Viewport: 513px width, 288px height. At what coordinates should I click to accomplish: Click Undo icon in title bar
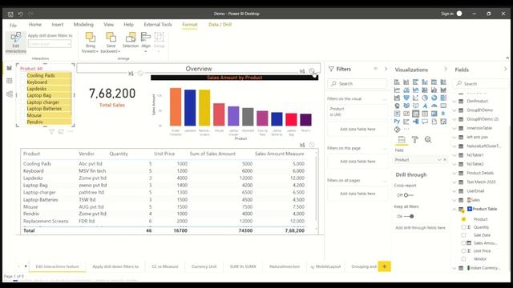pos(20,14)
